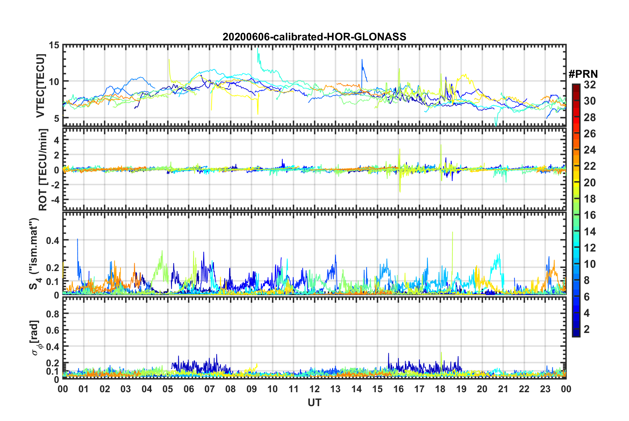This screenshot has width=629, height=421.
Task: Click hour 21 on the UT axis
Action: click(x=503, y=389)
